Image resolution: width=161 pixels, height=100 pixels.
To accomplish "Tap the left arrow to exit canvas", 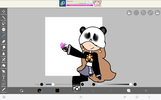I will point(146,91).
